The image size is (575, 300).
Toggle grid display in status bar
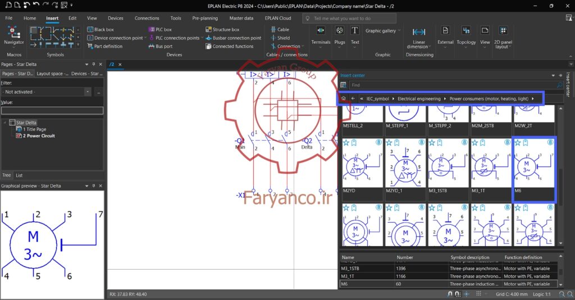478,294
